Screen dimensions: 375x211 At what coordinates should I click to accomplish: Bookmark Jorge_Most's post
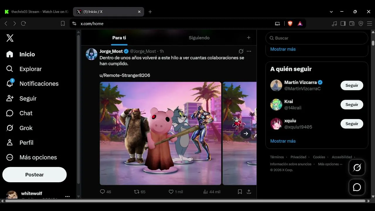[240, 192]
